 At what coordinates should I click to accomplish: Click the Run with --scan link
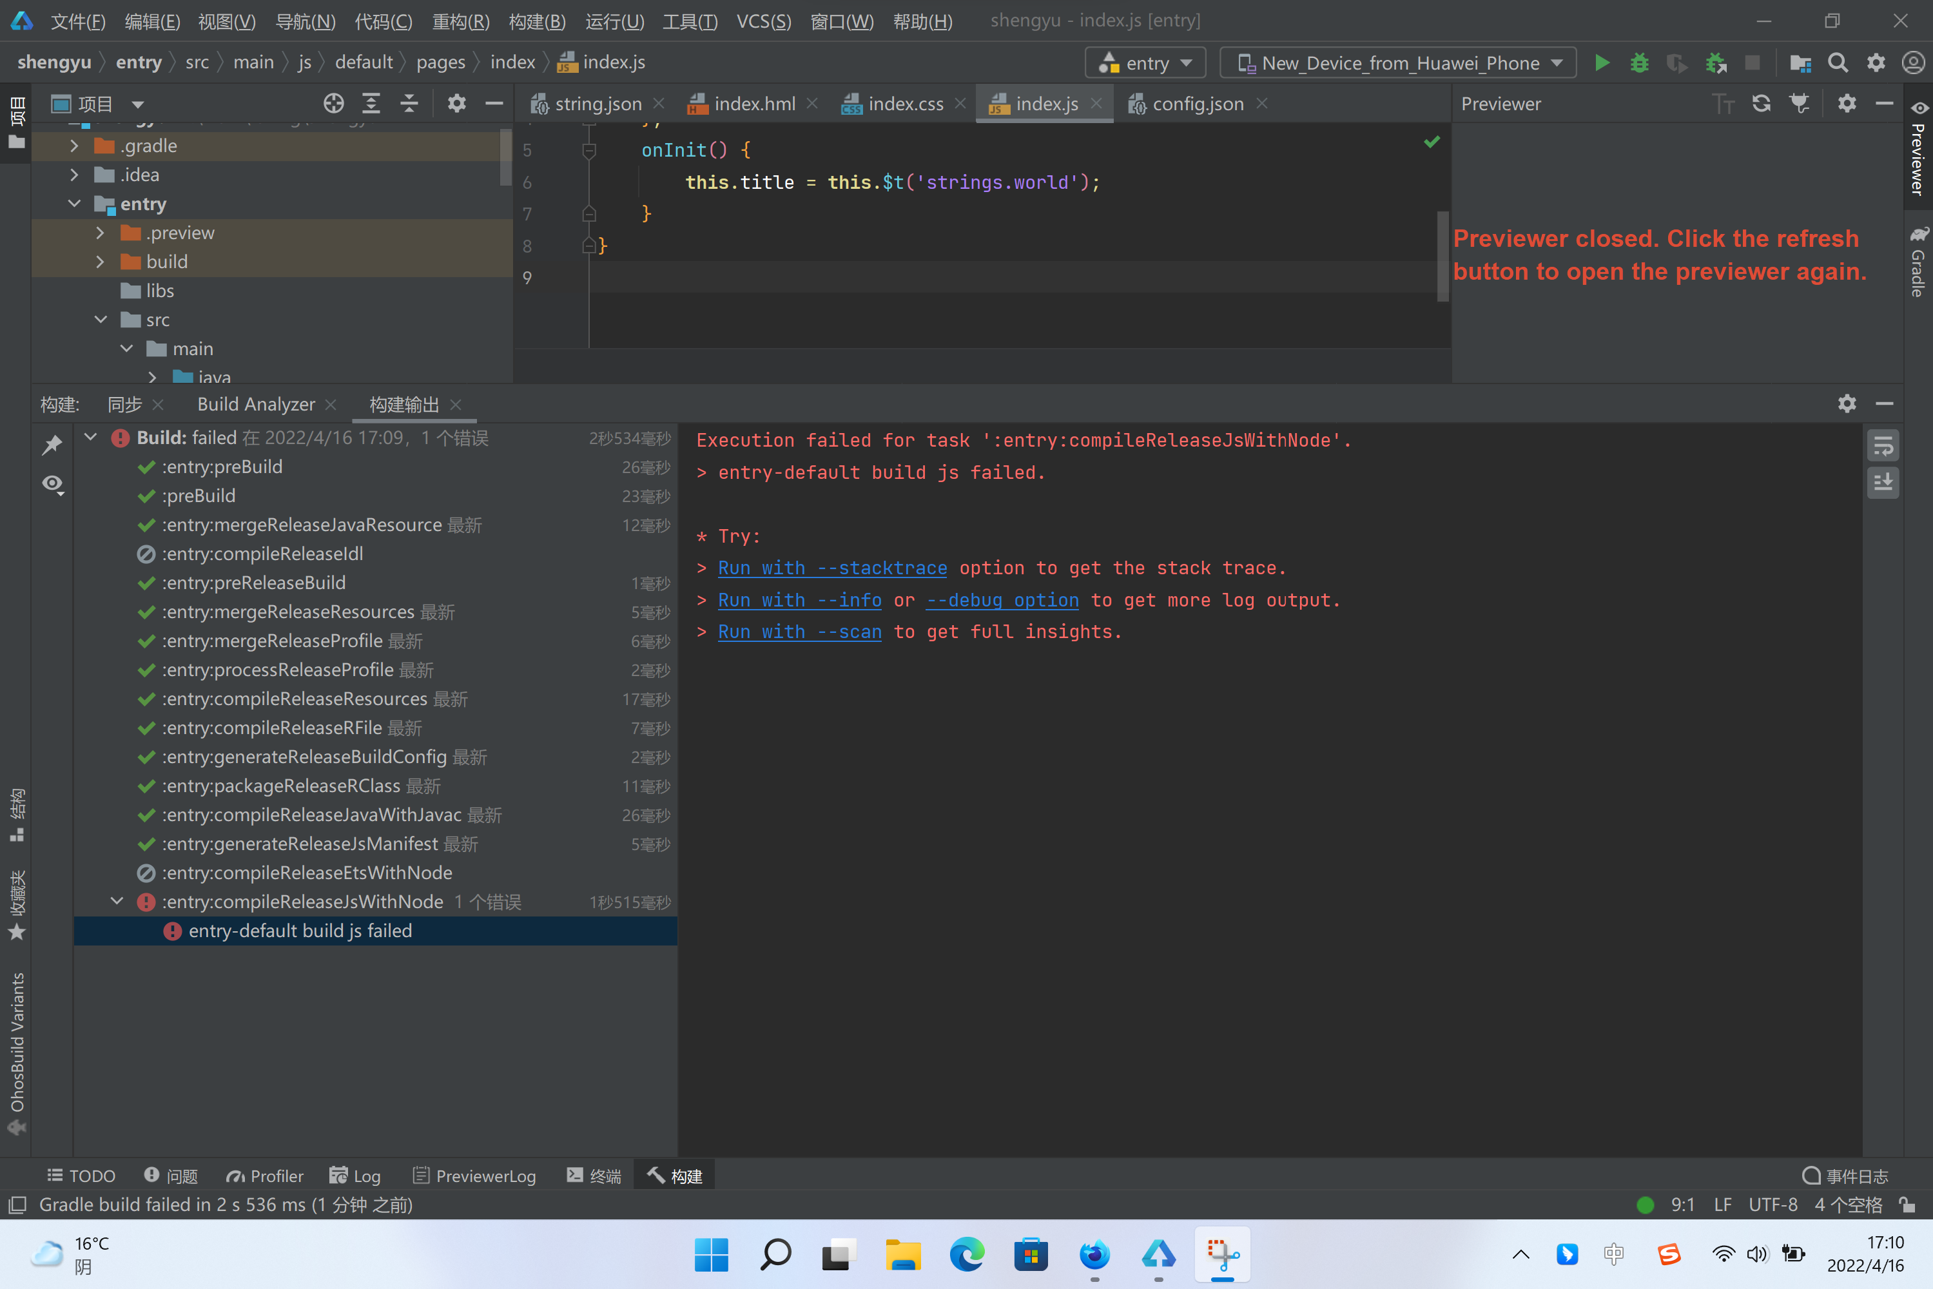click(799, 632)
